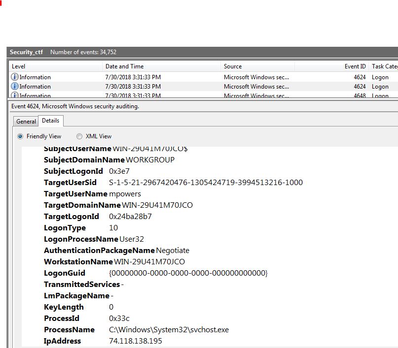The width and height of the screenshot is (398, 348).
Task: Select the Friendly View radio button
Action: coord(20,136)
